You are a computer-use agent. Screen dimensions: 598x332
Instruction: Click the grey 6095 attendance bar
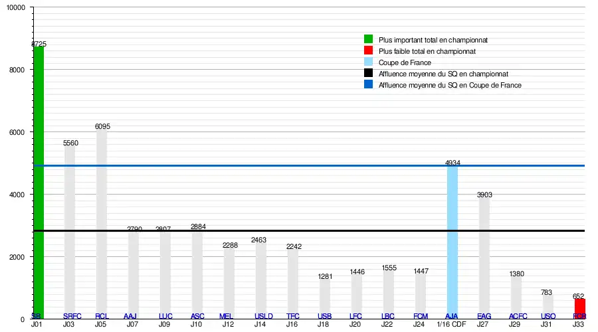pyautogui.click(x=102, y=219)
